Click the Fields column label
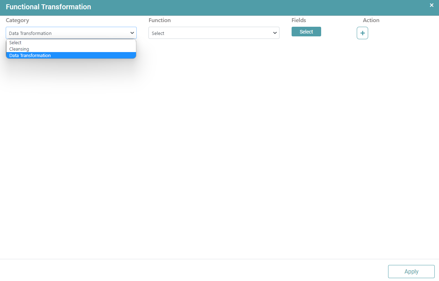The height and width of the screenshot is (281, 439). (299, 20)
